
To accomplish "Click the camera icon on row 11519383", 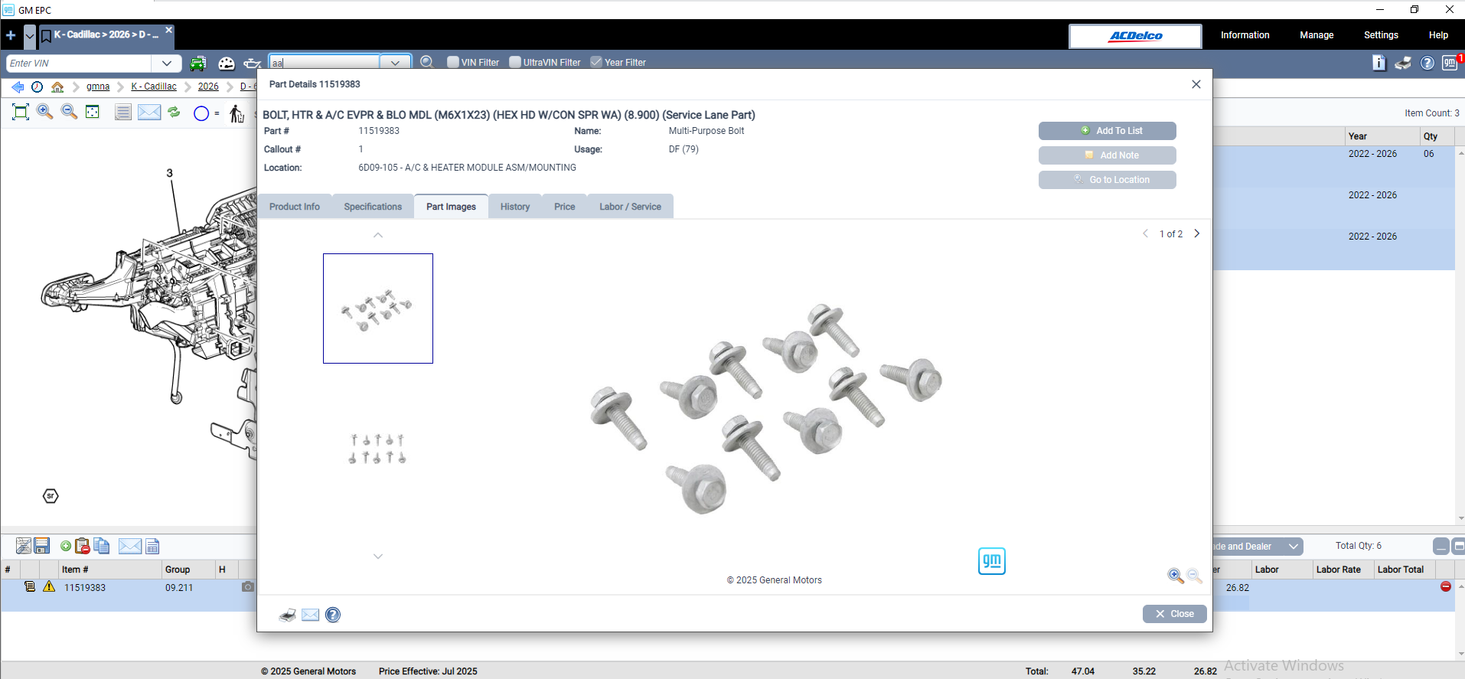I will tap(248, 587).
